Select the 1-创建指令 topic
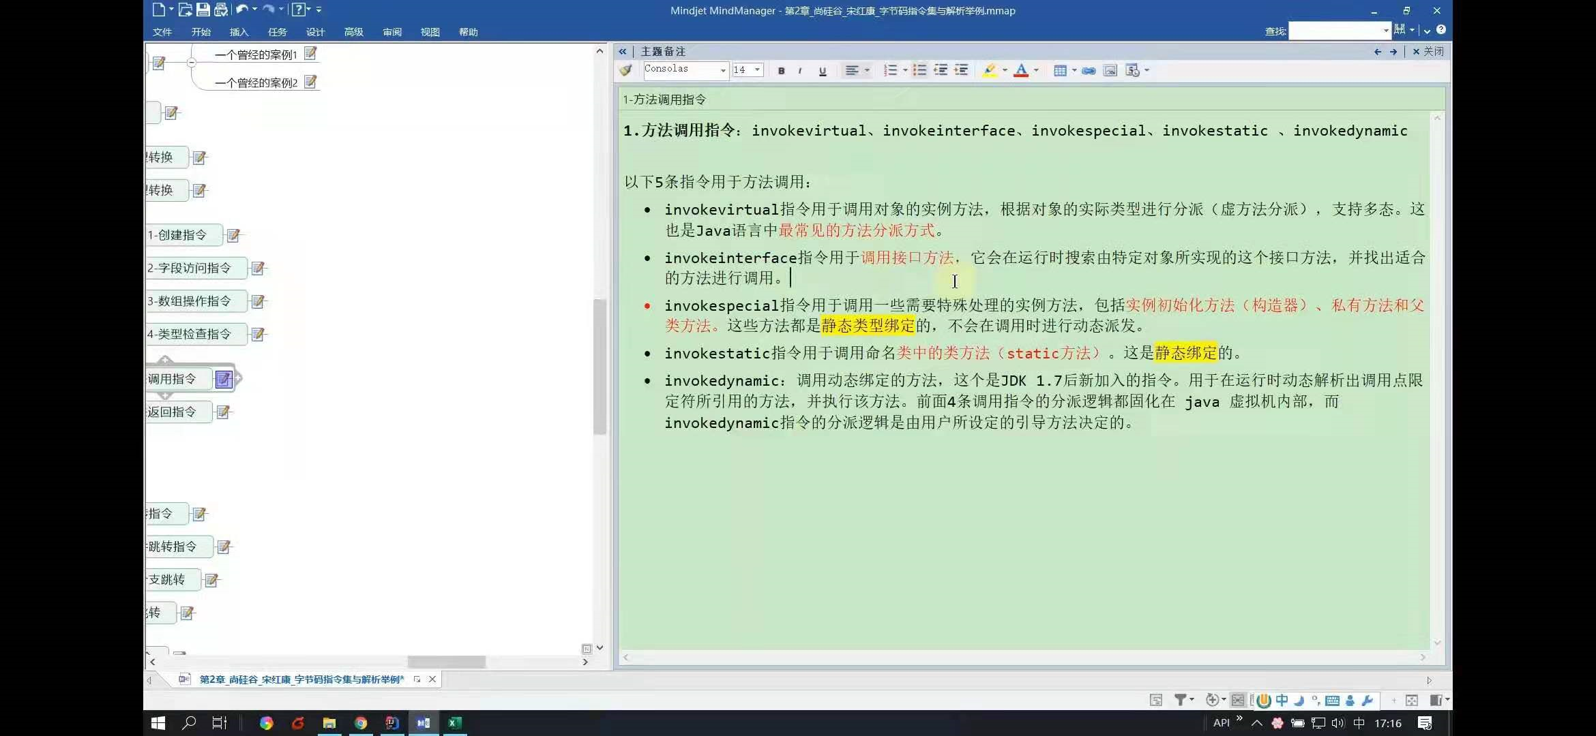This screenshot has height=736, width=1596. click(183, 235)
